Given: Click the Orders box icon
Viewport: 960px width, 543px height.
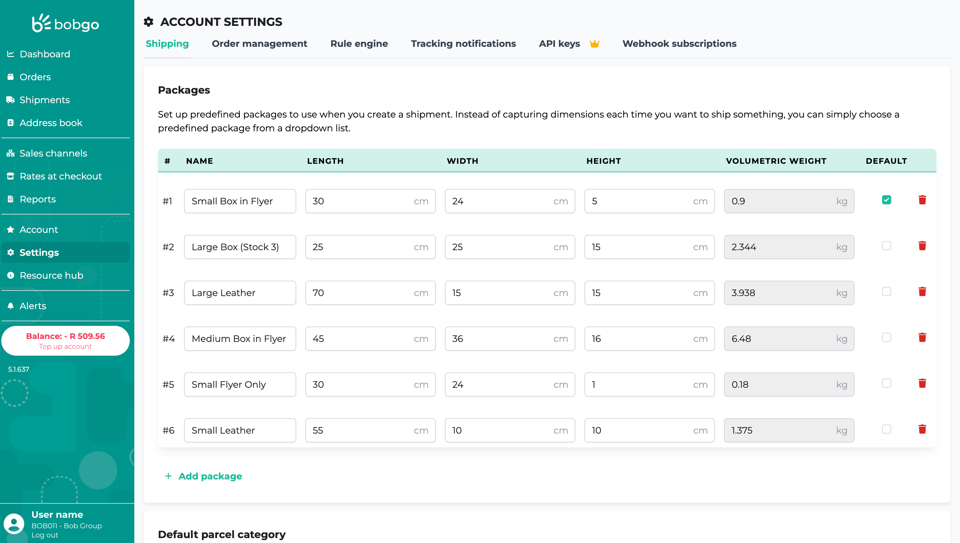Looking at the screenshot, I should click(x=10, y=77).
